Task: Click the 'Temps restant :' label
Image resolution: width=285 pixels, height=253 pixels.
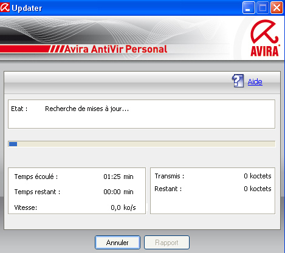Action: pos(37,192)
